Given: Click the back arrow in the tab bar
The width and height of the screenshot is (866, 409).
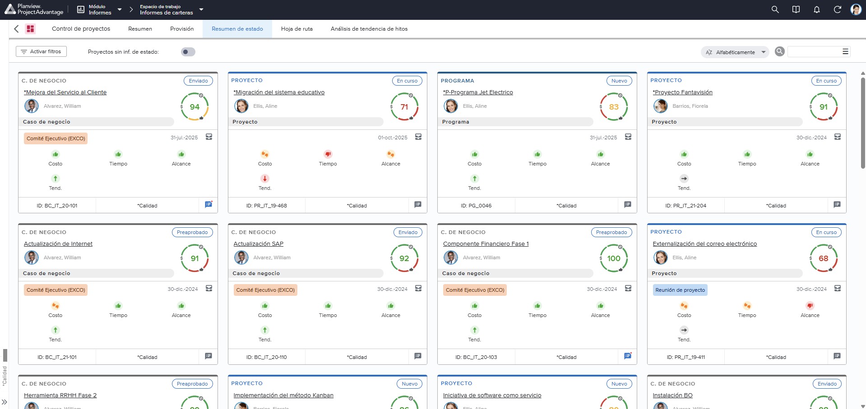Looking at the screenshot, I should coord(17,29).
